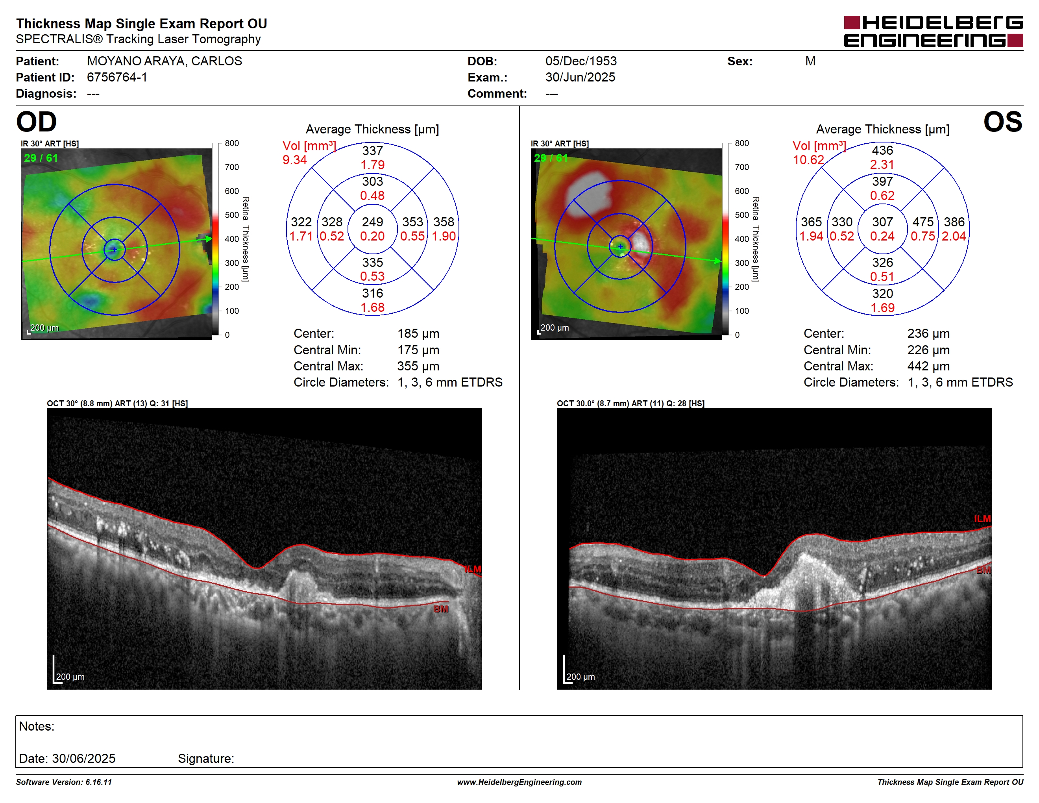Click OS inner right value 475
Screen dimensions: 1039x803
pos(923,222)
